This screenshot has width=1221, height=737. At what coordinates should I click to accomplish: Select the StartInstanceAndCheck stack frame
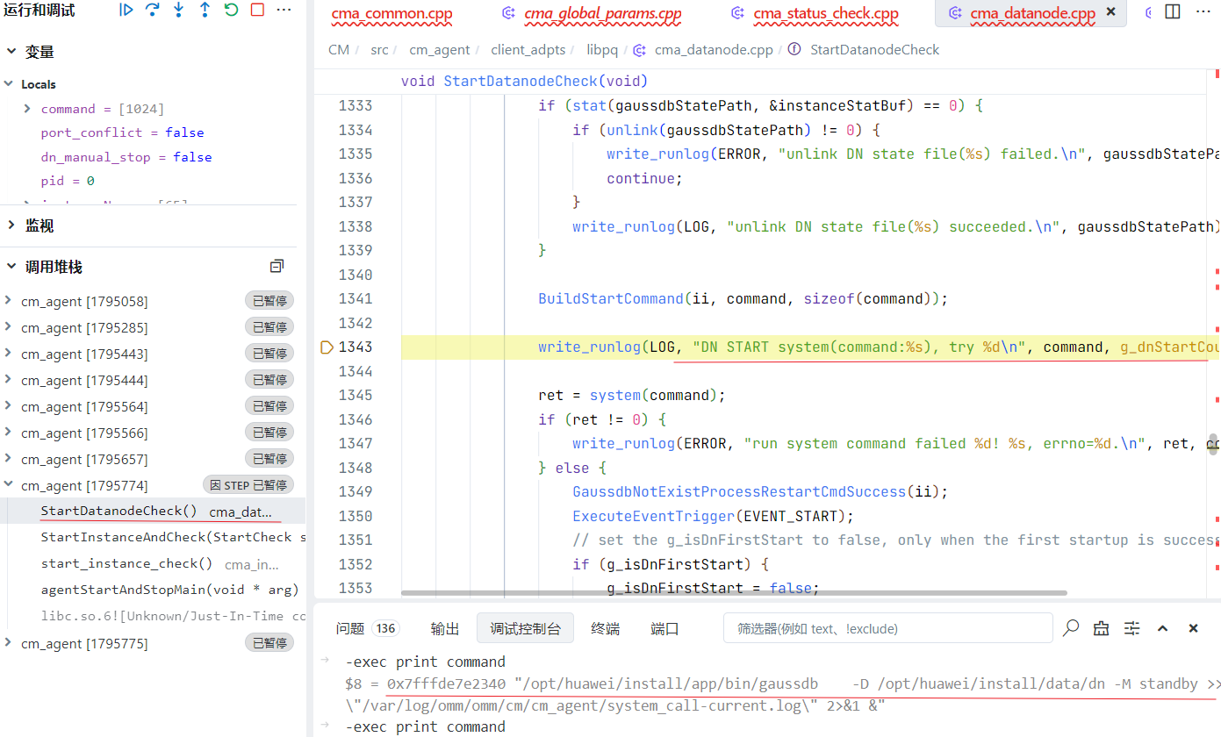153,537
